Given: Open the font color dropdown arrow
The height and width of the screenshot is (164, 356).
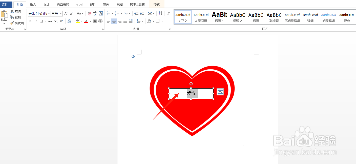Looking at the screenshot, I should coord(90,21).
